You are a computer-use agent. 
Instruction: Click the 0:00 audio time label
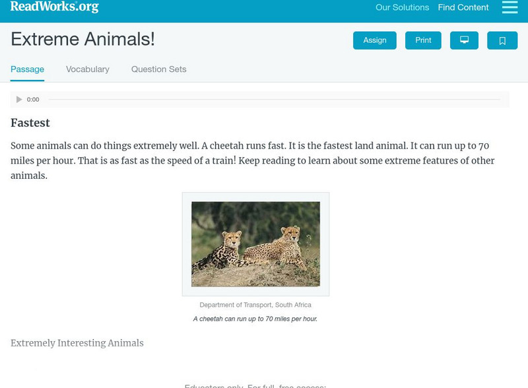[33, 100]
